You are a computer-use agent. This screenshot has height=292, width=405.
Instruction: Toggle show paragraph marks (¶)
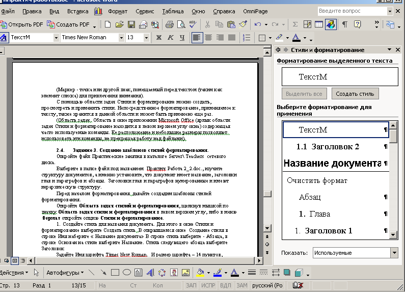coord(344,24)
